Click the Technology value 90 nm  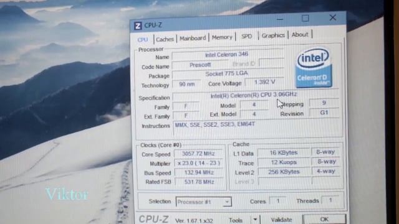click(x=186, y=85)
